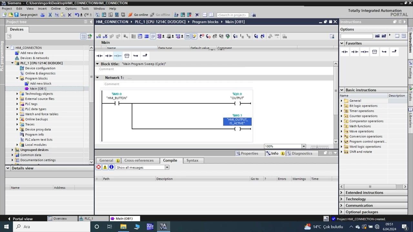Click the output coil in Instructions Favorites
This screenshot has height=232, width=413.
(364, 52)
